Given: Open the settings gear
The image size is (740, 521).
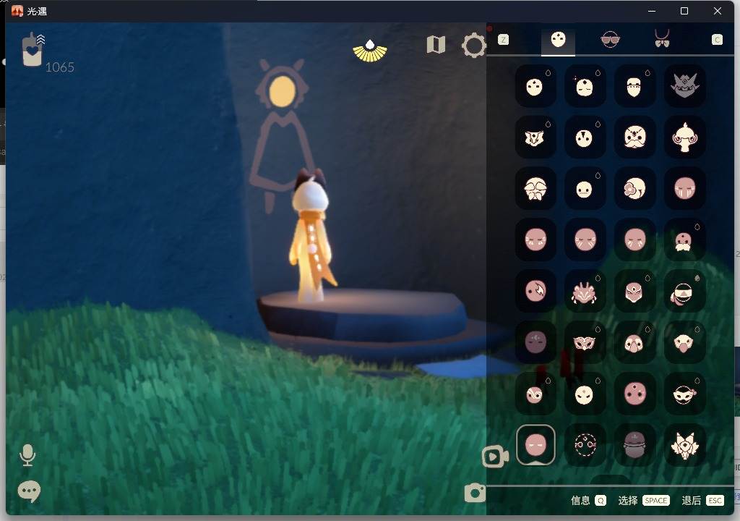Looking at the screenshot, I should (473, 46).
